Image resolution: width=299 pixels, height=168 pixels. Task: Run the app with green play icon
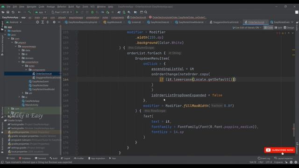pos(77,12)
